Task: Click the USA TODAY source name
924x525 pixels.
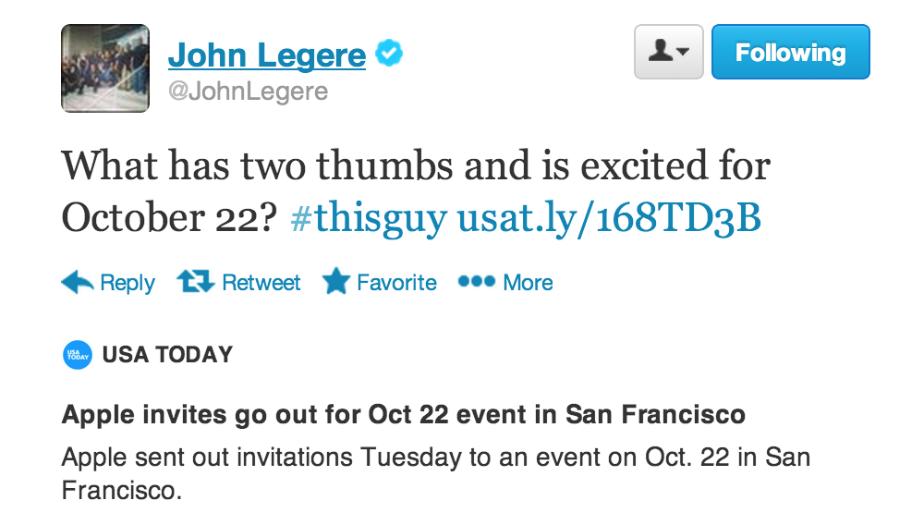Action: pyautogui.click(x=167, y=355)
